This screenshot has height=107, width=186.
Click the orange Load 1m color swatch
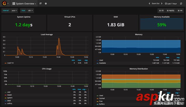click(6, 63)
